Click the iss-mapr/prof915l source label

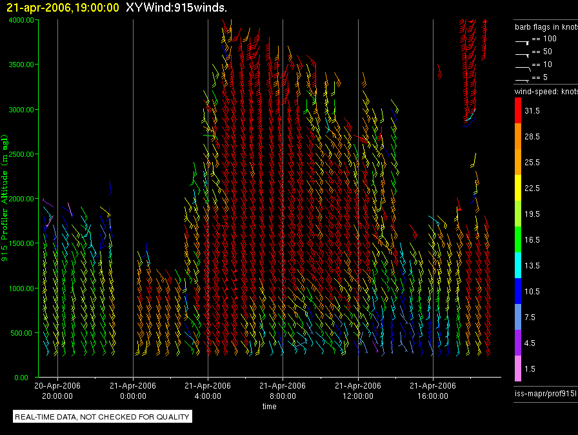coord(545,392)
